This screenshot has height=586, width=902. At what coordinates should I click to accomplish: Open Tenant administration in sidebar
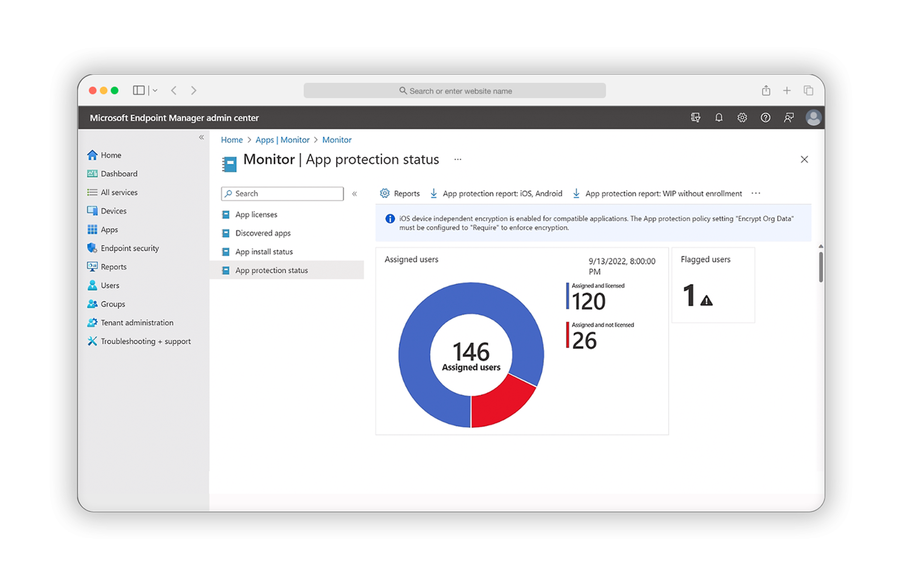[x=137, y=322]
